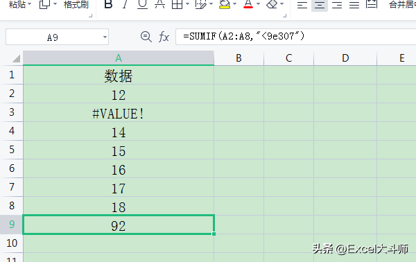This screenshot has width=416, height=262.
Task: Click the select-all corner triangle
Action: (x=16, y=58)
